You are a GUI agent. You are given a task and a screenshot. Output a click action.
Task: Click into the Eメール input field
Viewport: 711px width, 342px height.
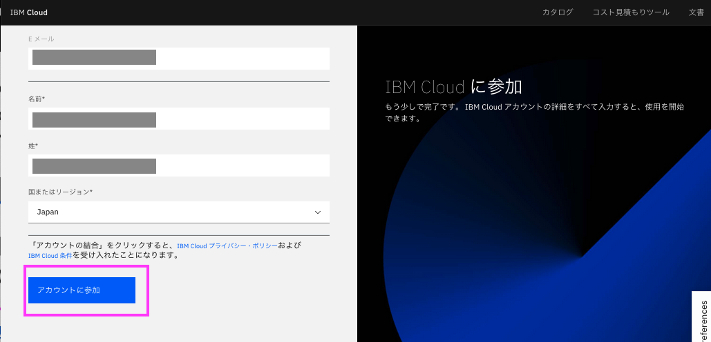[179, 58]
